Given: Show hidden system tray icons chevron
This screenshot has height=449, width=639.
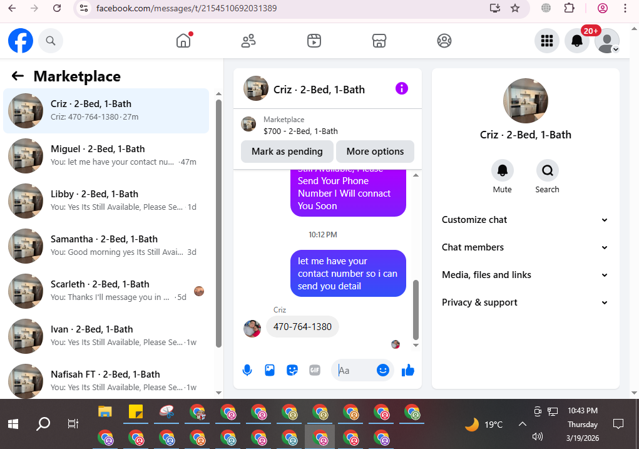Looking at the screenshot, I should click(523, 424).
